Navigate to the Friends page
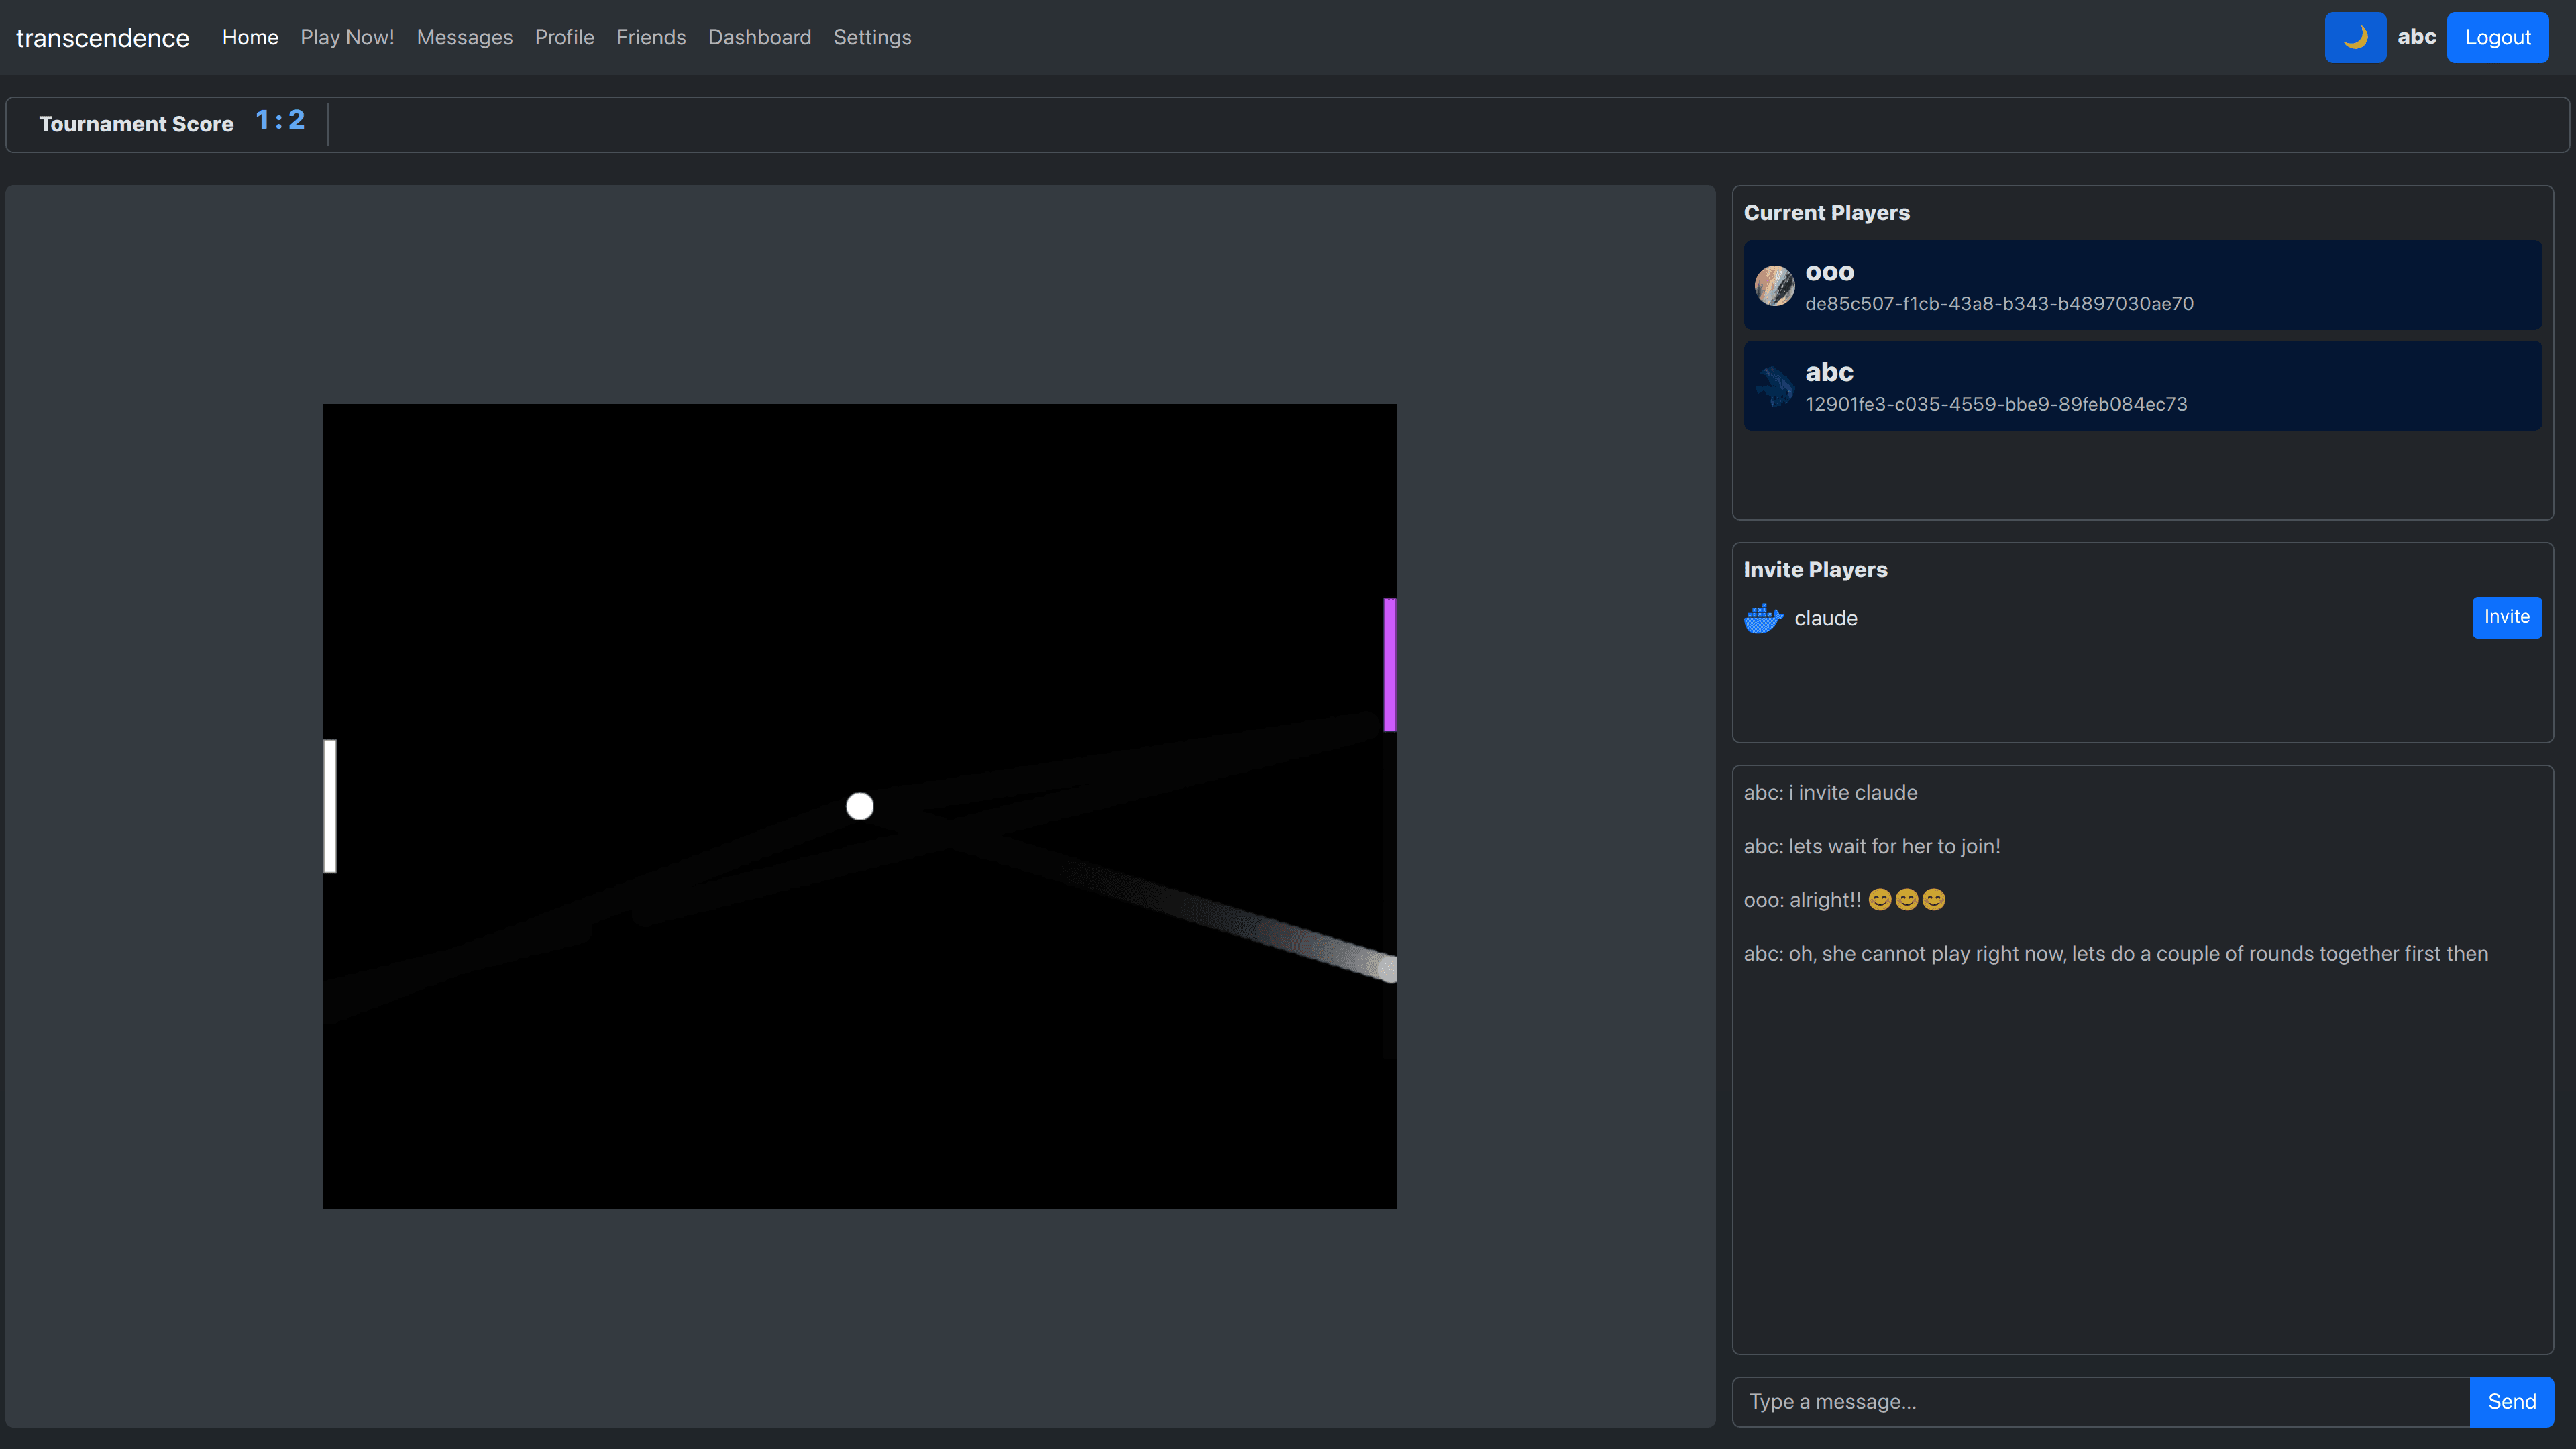The width and height of the screenshot is (2576, 1449). tap(651, 37)
